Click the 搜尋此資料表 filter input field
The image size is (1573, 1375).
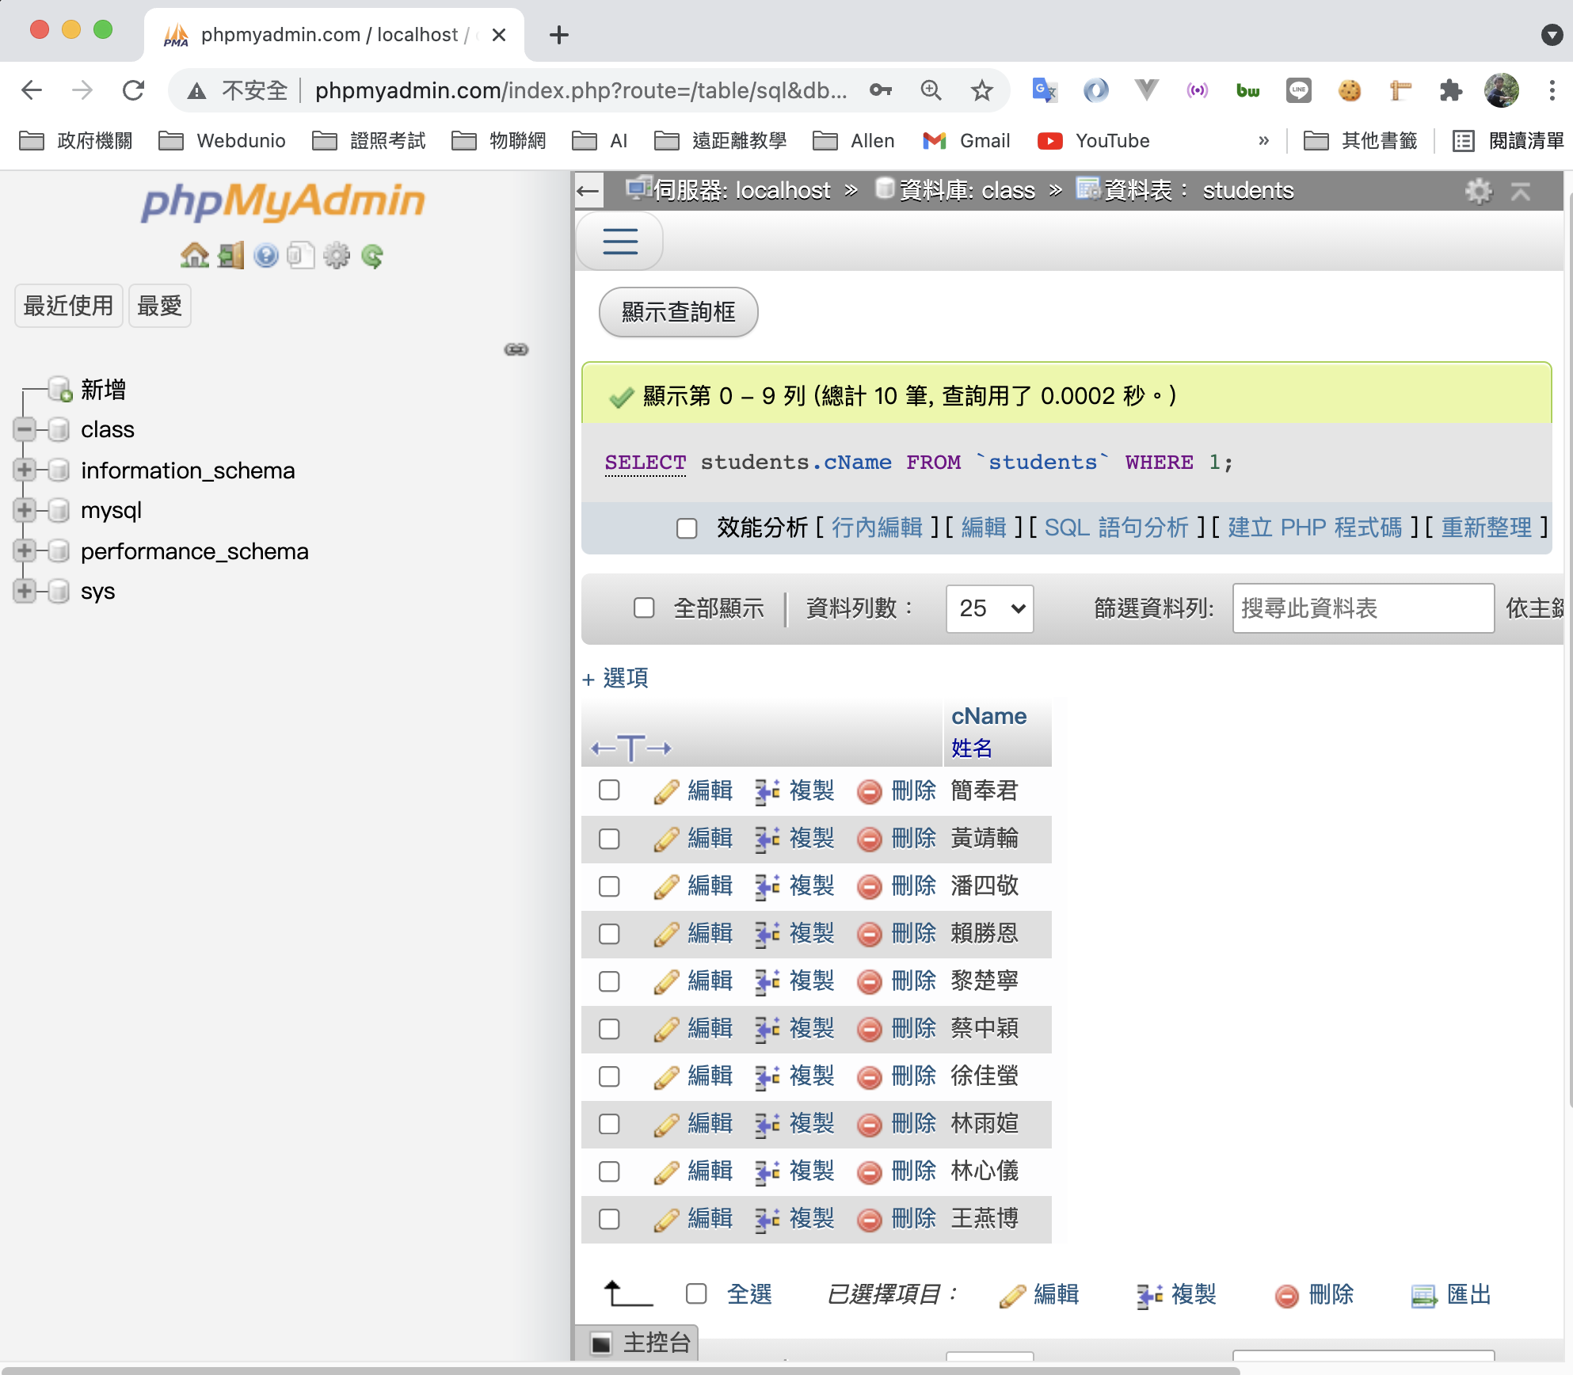click(1363, 608)
